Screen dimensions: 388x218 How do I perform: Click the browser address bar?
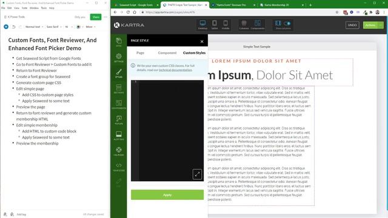238,12
